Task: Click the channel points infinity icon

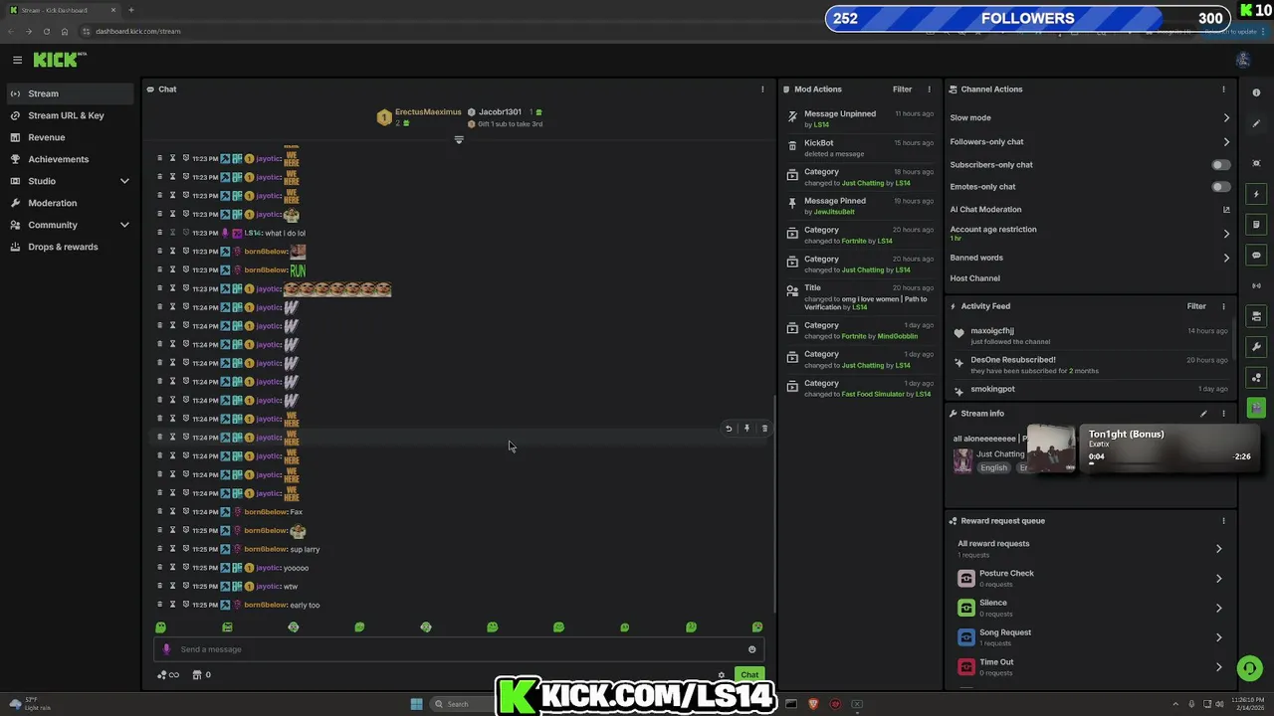Action: click(168, 675)
